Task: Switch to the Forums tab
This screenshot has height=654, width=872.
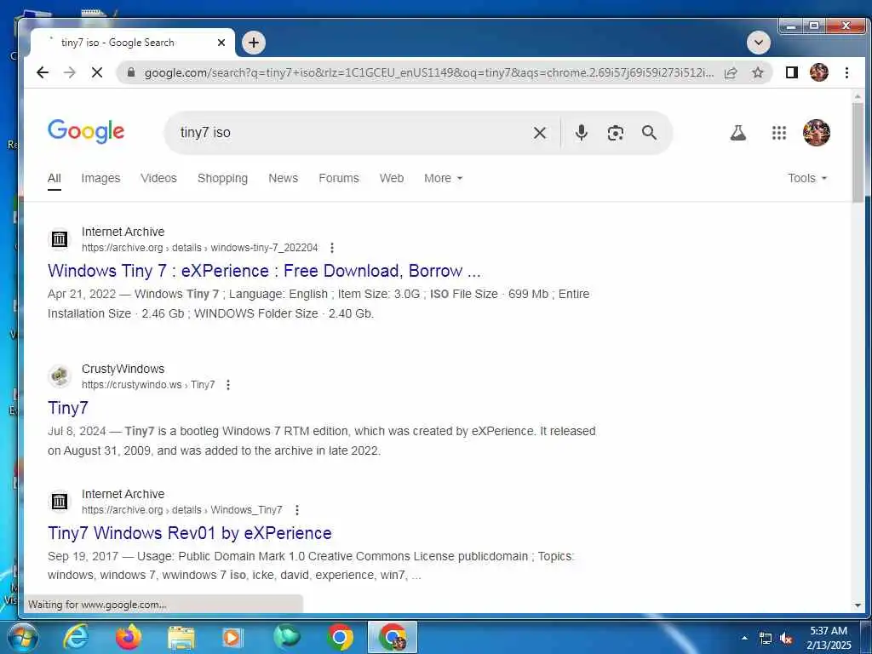Action: pyautogui.click(x=339, y=179)
